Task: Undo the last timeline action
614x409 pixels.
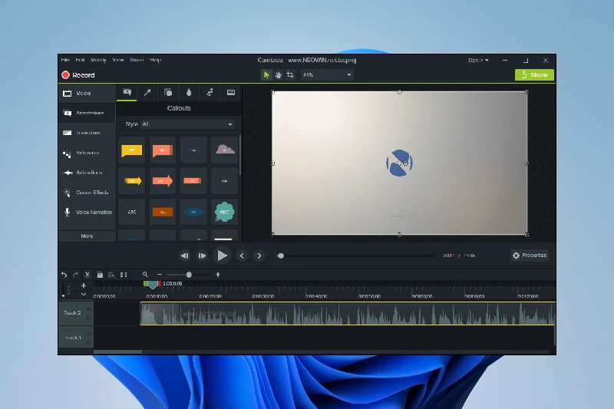Action: (64, 275)
